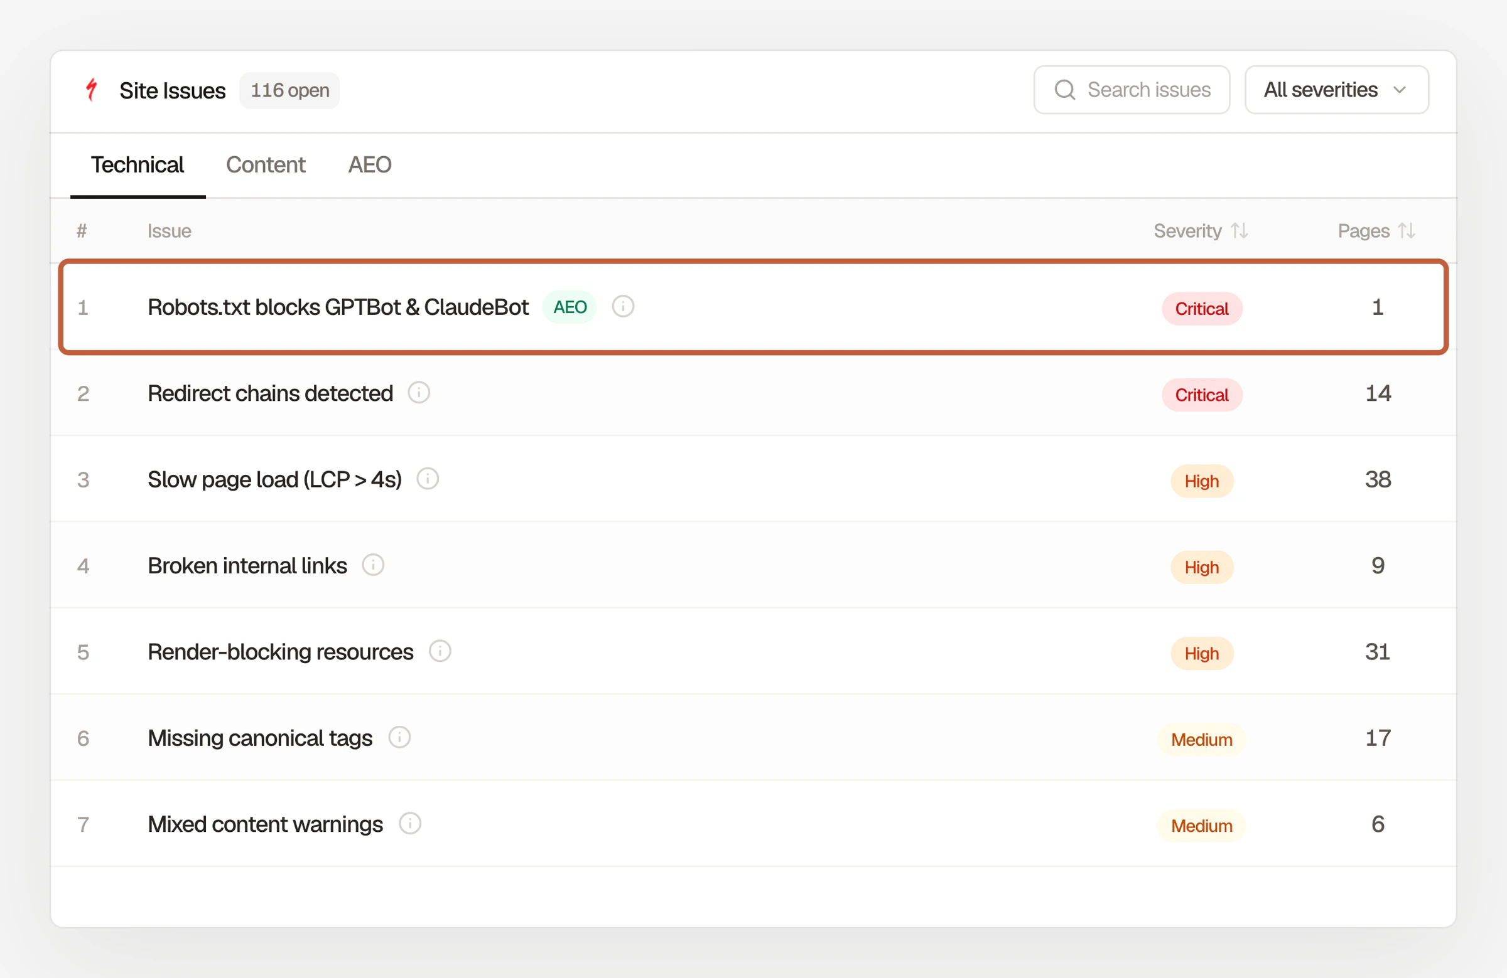Select Render-blocking resources issue text

281,652
